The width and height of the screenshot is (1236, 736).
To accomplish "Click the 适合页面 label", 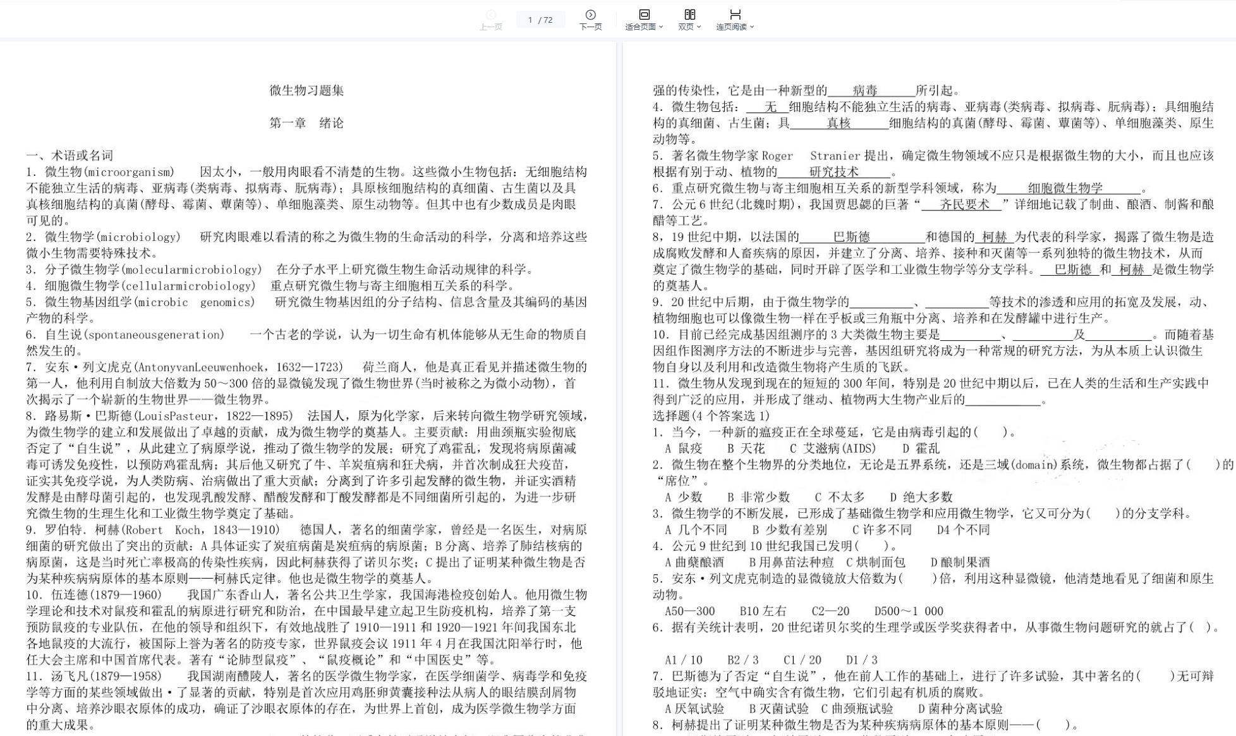I will pos(640,27).
